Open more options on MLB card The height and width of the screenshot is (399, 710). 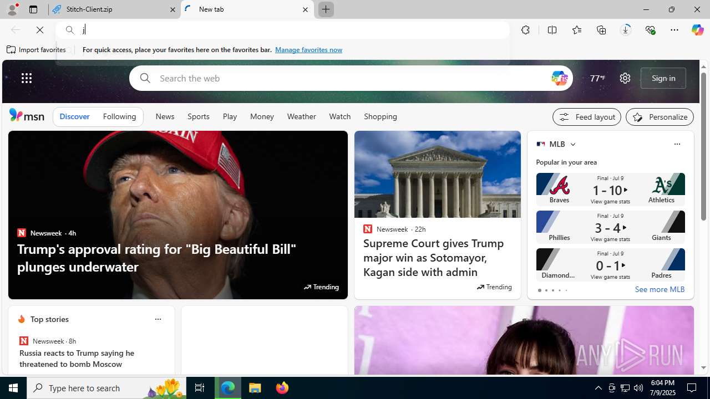pyautogui.click(x=677, y=144)
